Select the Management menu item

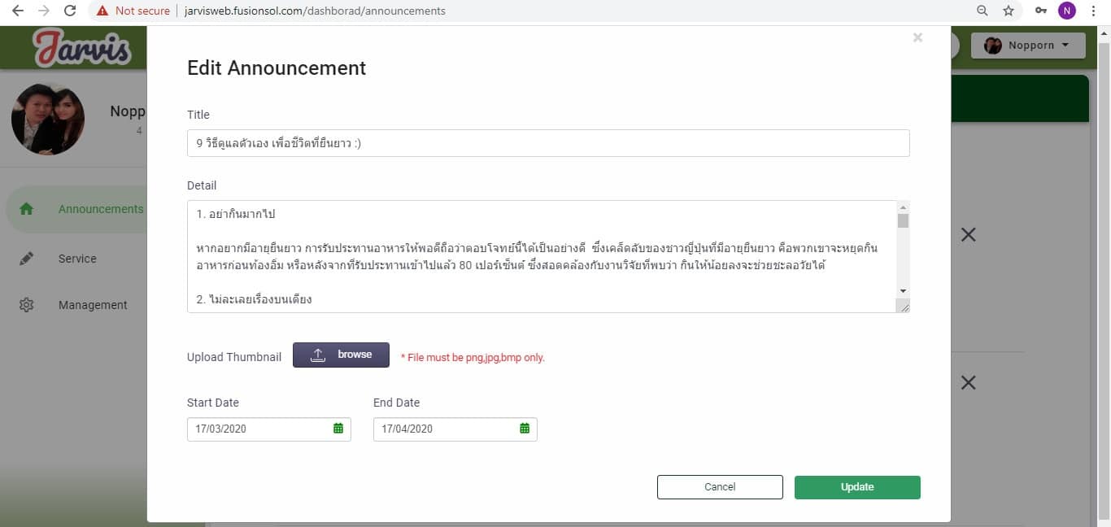(x=93, y=305)
